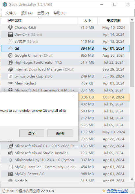Click the MySQL Installer icon

click(10, 167)
